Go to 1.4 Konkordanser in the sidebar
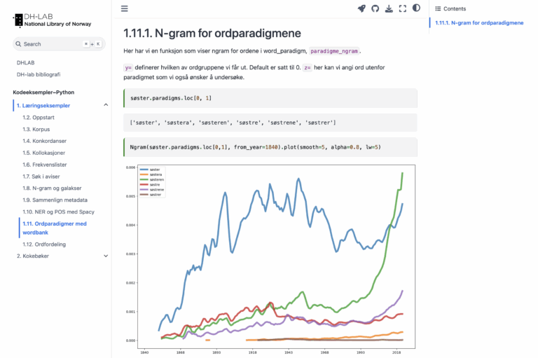The width and height of the screenshot is (538, 358). [x=44, y=141]
